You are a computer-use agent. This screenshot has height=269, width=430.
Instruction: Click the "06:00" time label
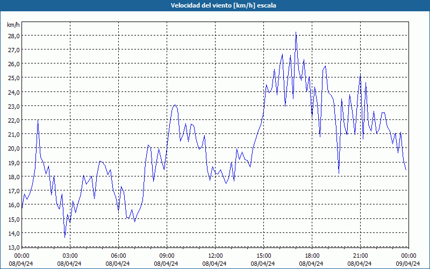tap(118, 256)
